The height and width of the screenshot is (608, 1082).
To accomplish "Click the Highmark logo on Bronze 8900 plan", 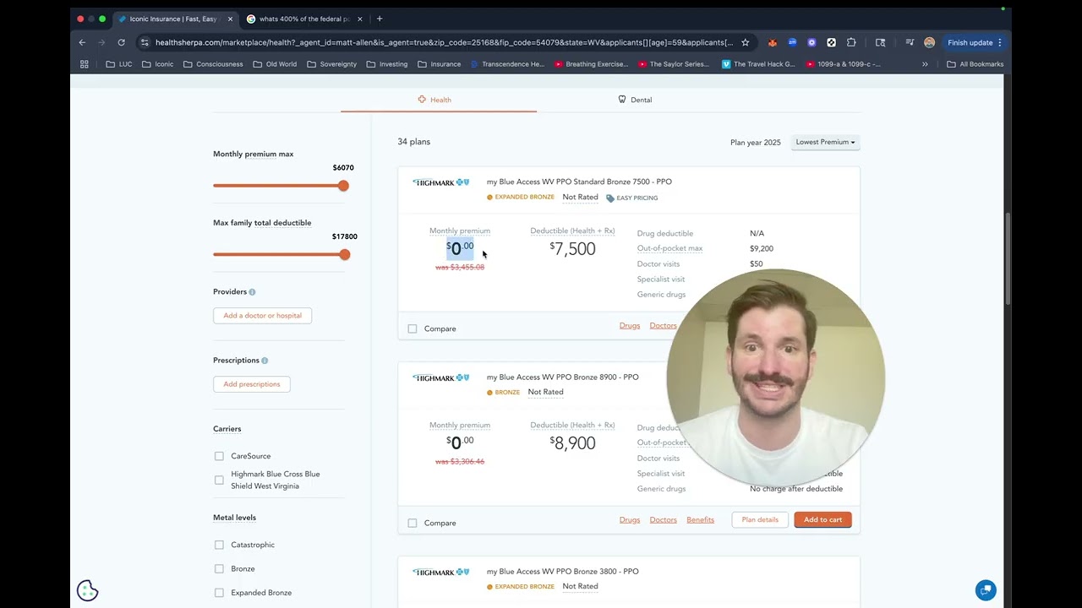I will click(440, 377).
